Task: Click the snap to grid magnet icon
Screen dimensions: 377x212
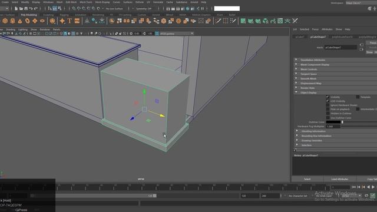Action: click(x=74, y=8)
